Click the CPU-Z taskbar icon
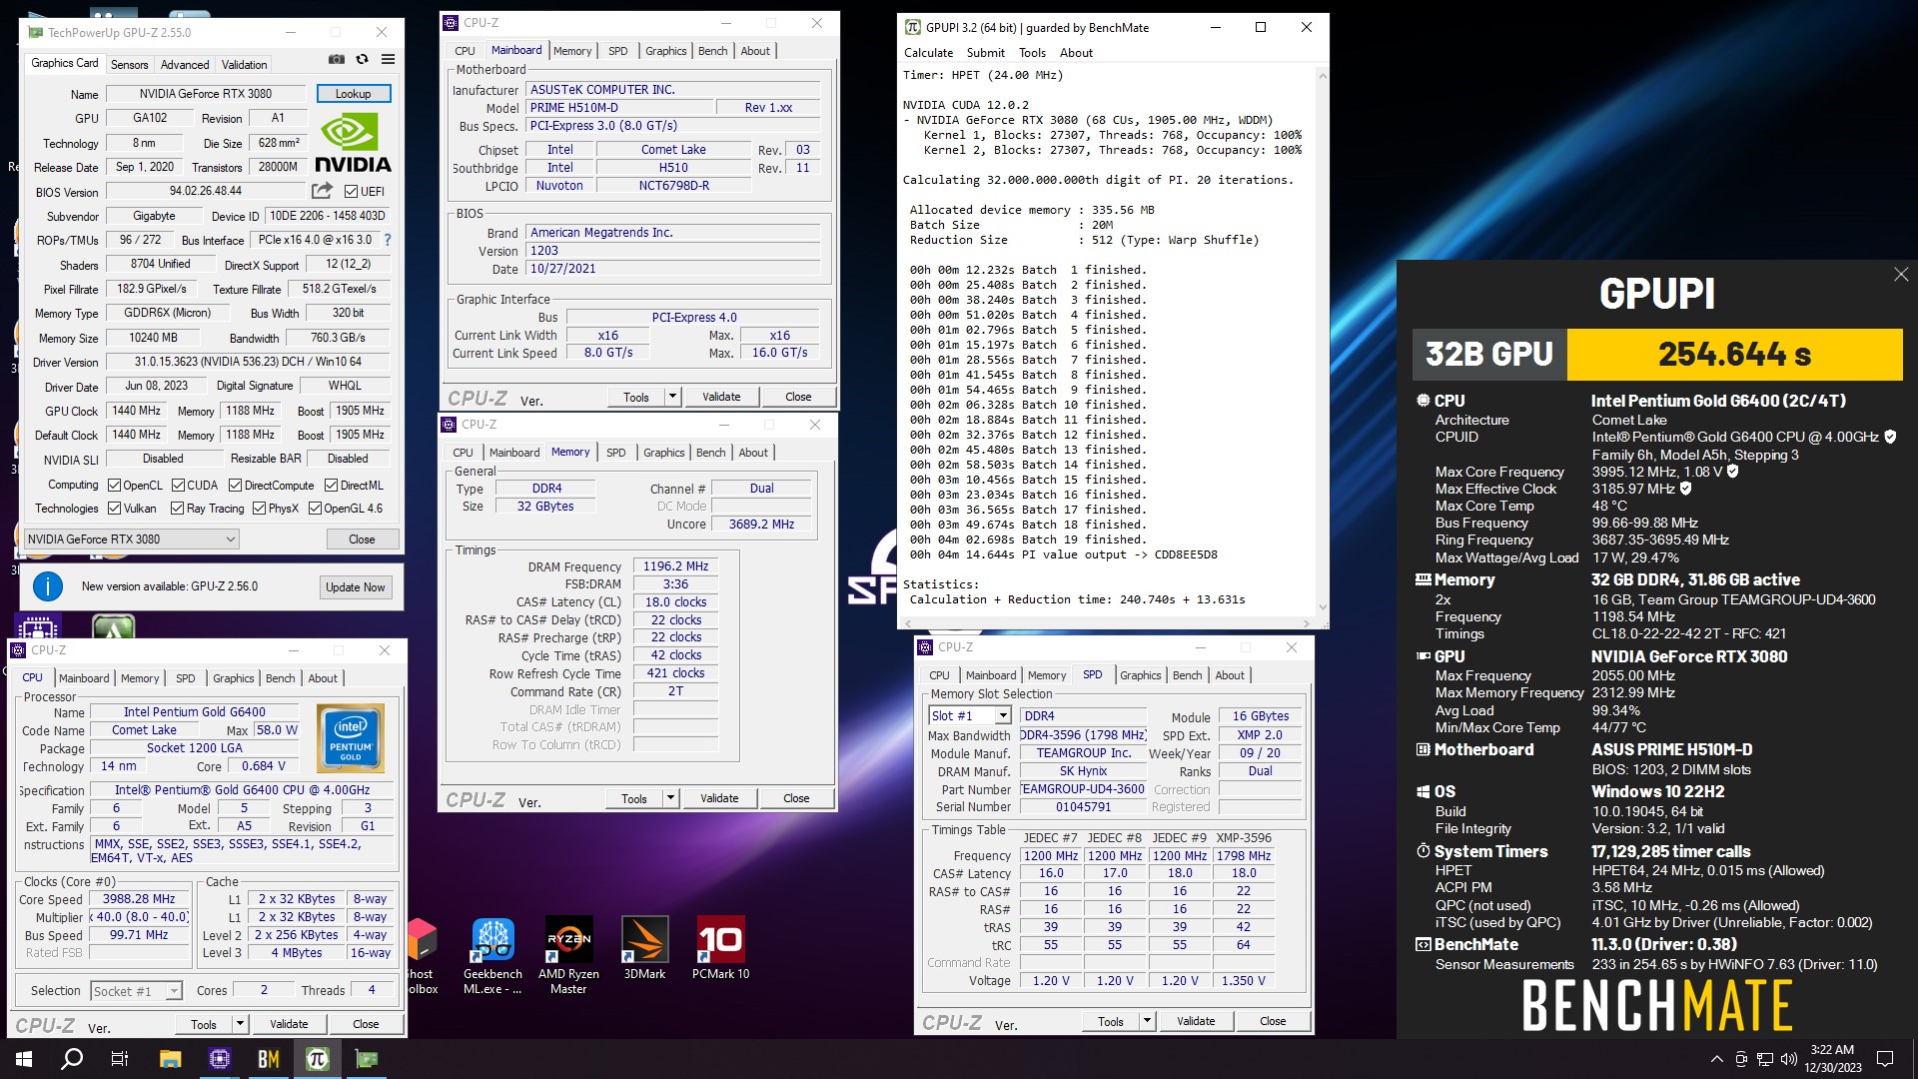The image size is (1918, 1079). (x=220, y=1059)
